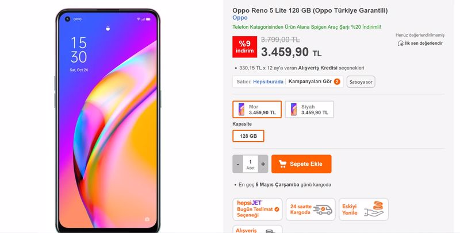Select the Mor color variant
Viewport: 460px width, 233px height.
click(257, 110)
